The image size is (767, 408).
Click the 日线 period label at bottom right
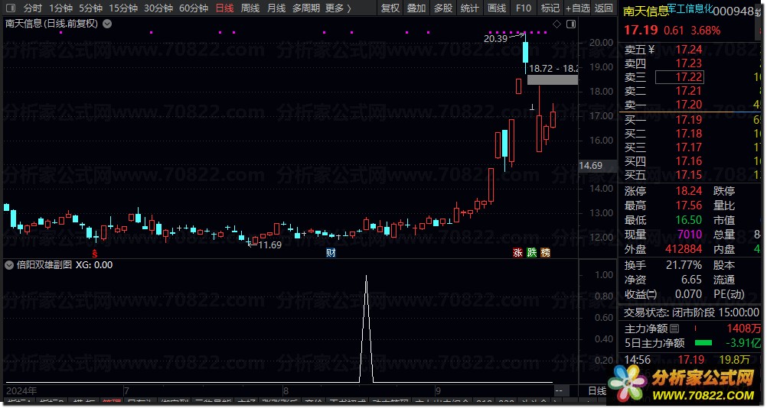597,391
